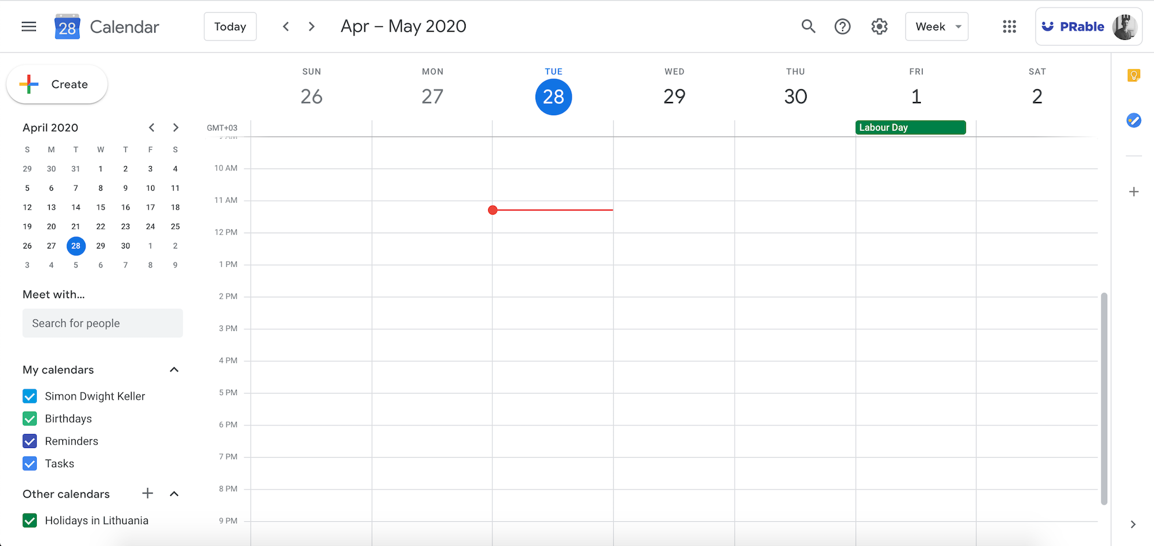
Task: Open calendar search magnifier
Action: pos(808,27)
